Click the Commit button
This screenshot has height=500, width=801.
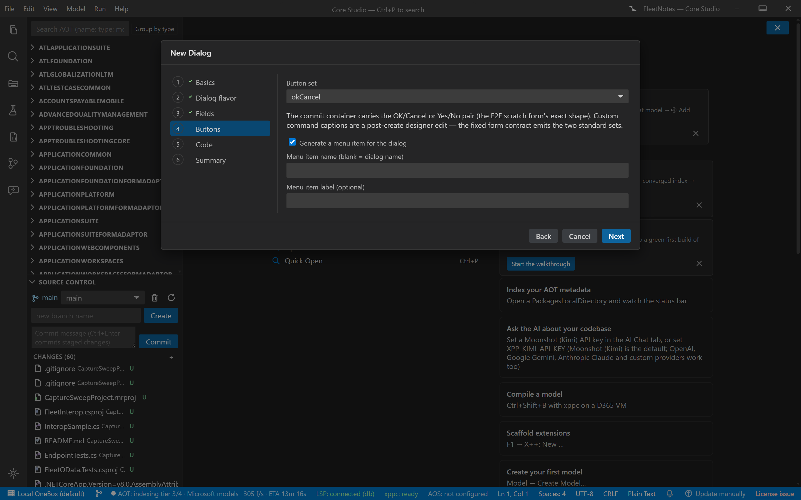coord(158,342)
